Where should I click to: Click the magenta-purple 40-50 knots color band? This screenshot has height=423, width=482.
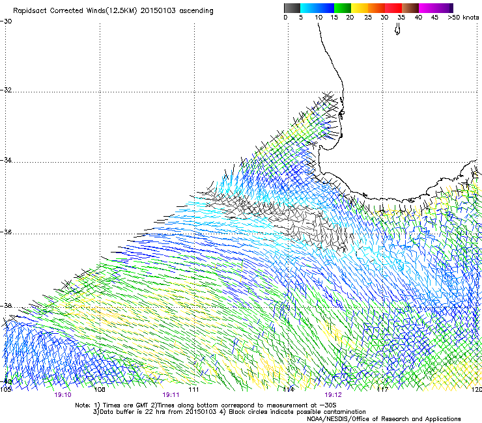436,8
